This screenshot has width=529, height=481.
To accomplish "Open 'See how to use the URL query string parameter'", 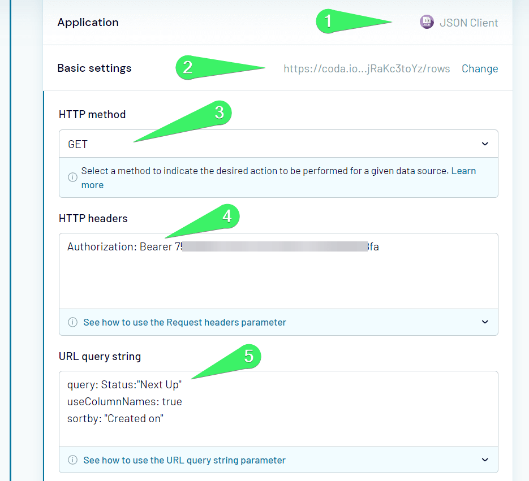I will pos(184,460).
